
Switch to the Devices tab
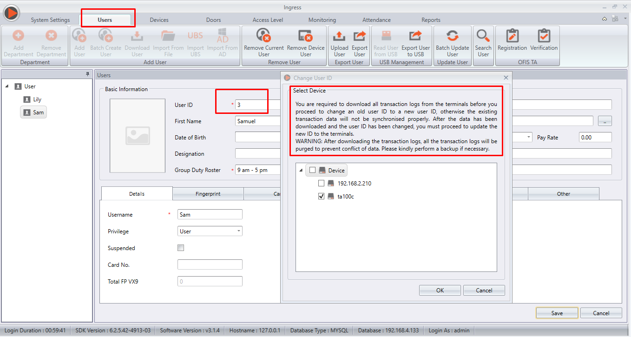point(159,20)
